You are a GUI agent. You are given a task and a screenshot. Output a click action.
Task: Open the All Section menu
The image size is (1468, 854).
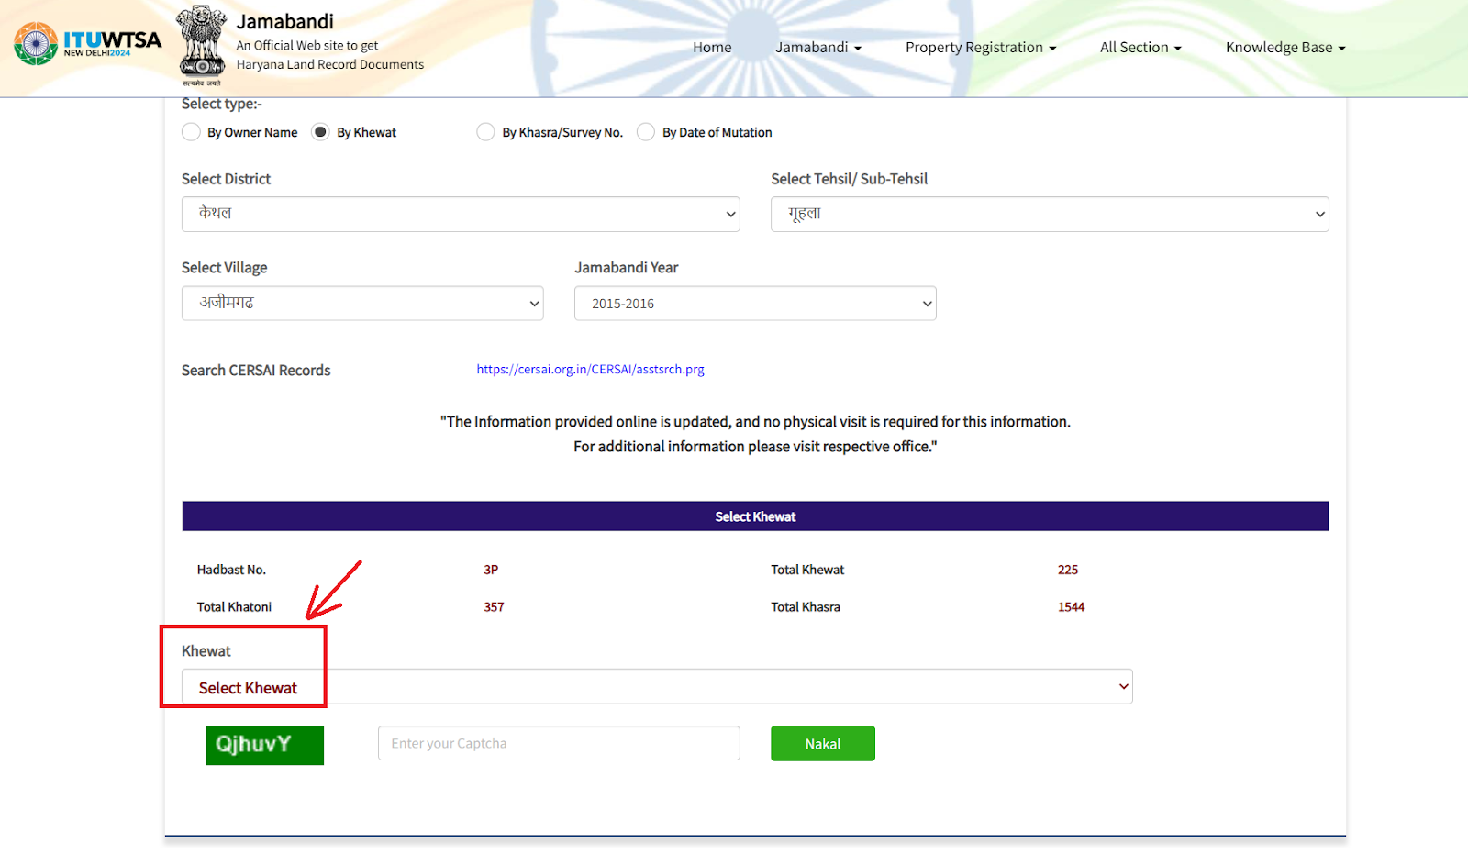coord(1140,48)
